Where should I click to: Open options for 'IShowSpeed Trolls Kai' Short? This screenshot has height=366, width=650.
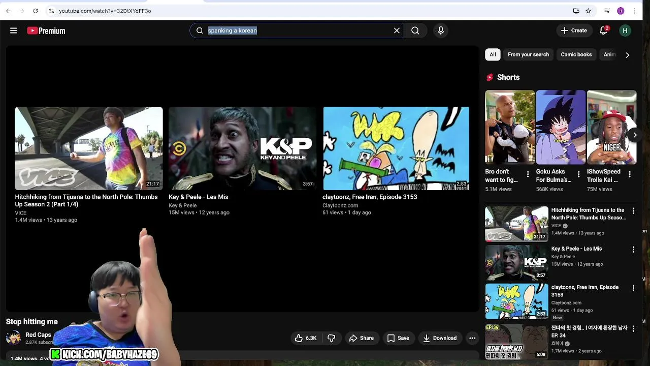(630, 174)
